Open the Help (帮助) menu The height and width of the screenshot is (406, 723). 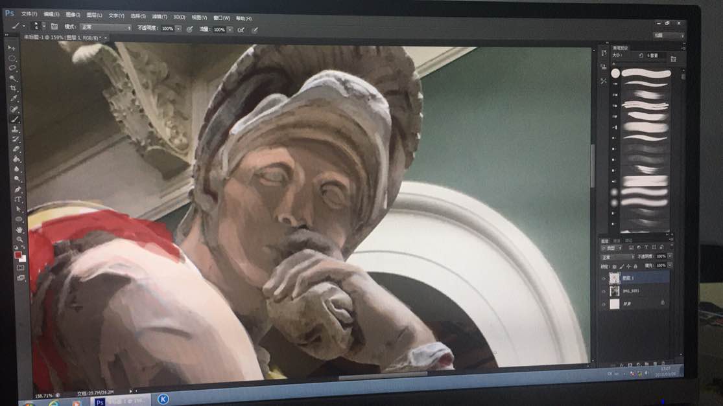pos(244,18)
